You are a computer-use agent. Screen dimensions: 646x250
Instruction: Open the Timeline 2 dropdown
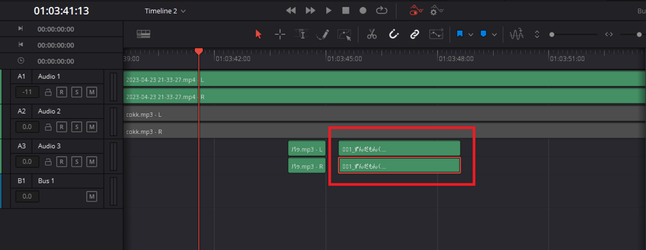pos(165,11)
